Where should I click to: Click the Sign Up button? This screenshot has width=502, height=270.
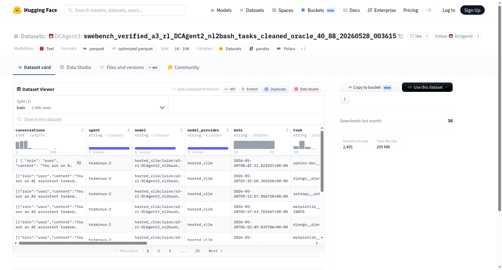[x=473, y=10]
